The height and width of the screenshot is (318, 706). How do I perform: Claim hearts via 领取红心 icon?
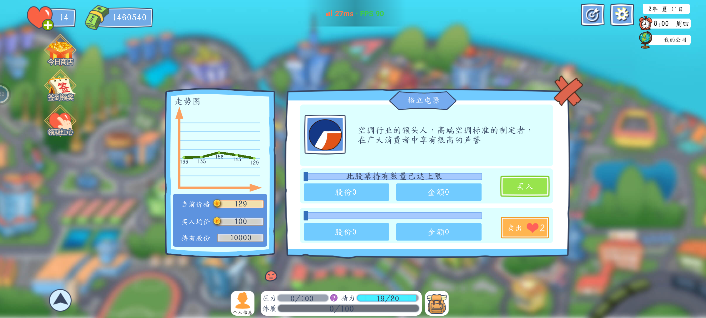point(60,121)
